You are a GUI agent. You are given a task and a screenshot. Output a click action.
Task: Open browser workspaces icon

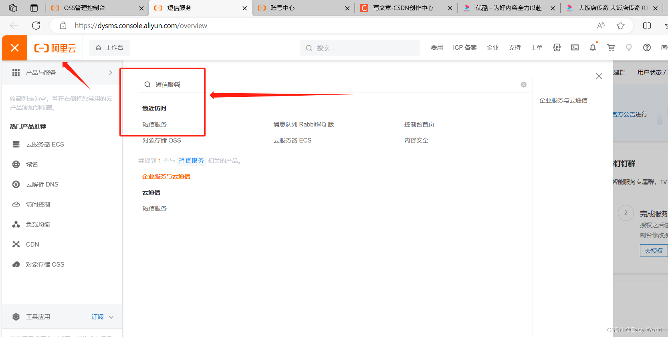[x=13, y=8]
